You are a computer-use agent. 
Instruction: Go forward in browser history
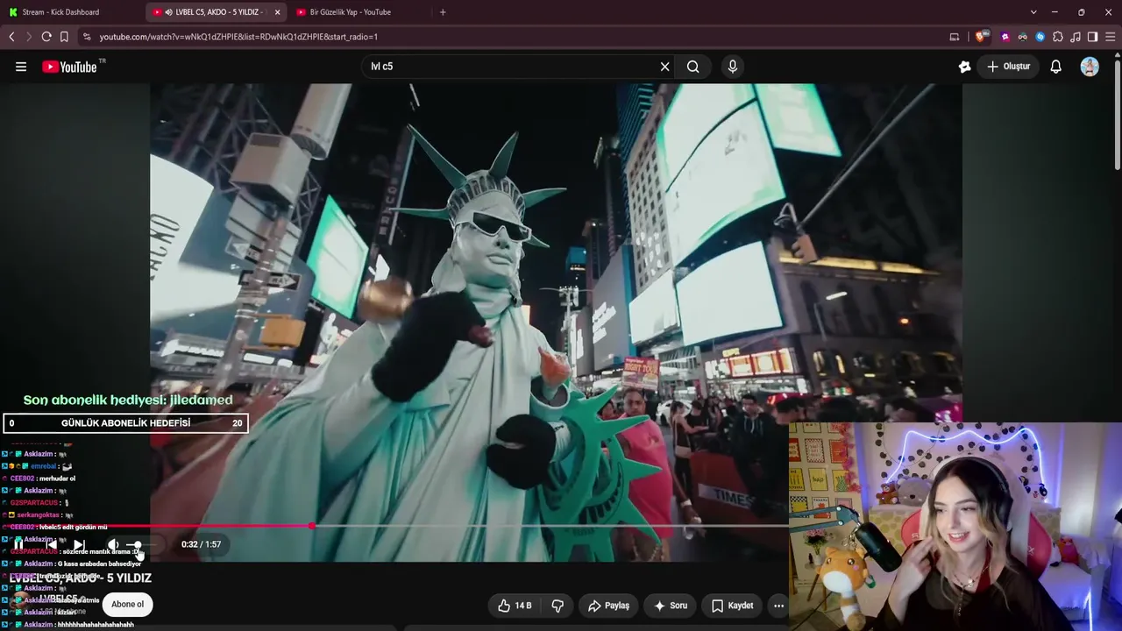(28, 37)
